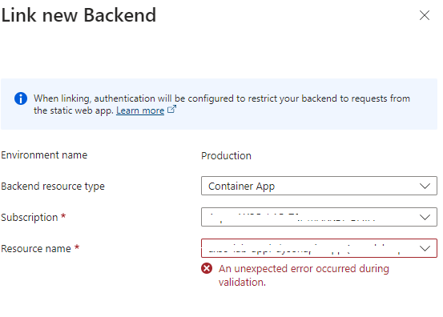Select the Production environment value
The width and height of the screenshot is (443, 317).
(226, 155)
